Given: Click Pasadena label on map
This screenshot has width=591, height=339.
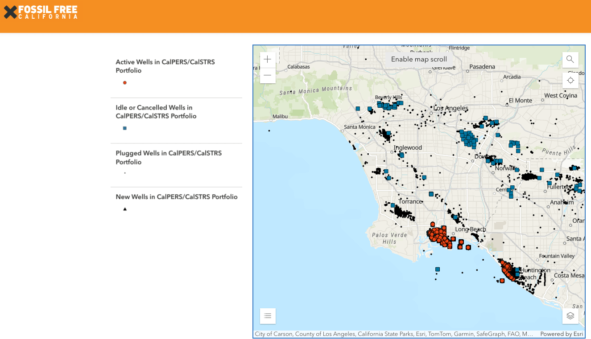Looking at the screenshot, I should tap(482, 66).
